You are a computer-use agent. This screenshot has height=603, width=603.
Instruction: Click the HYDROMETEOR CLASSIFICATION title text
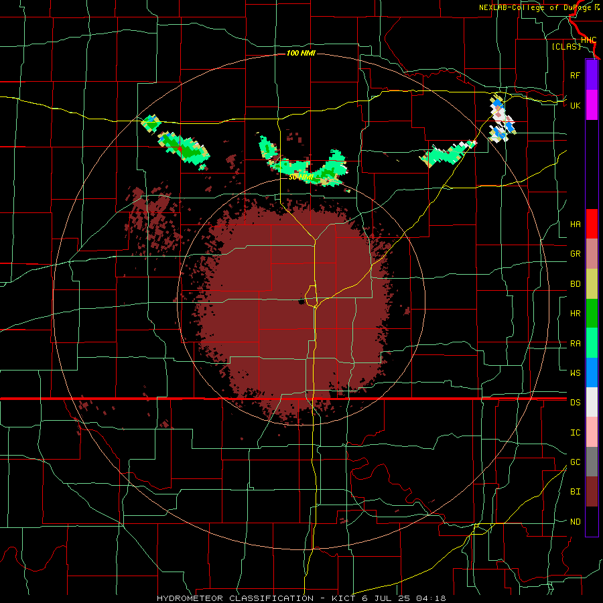pyautogui.click(x=235, y=598)
